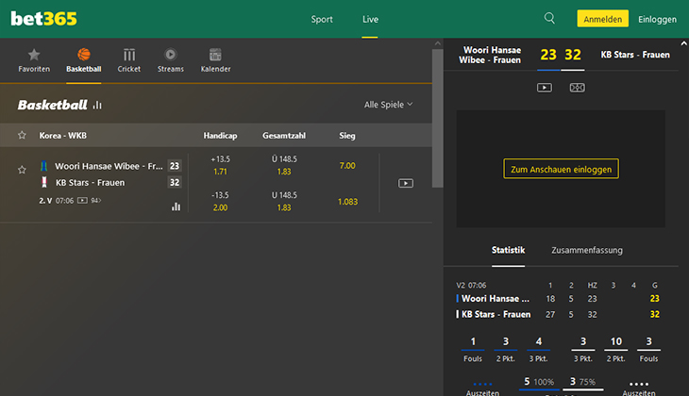689x396 pixels.
Task: Click the bet365 logo
Action: tap(43, 19)
